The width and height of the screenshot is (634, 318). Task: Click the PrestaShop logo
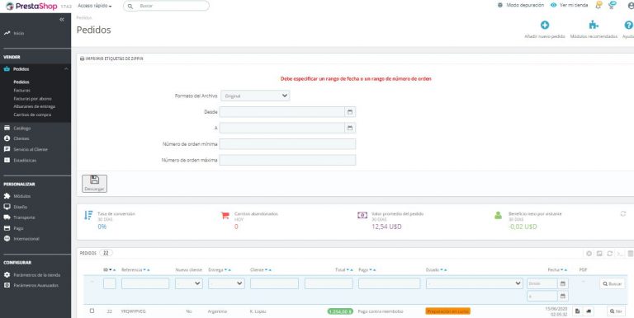[31, 6]
